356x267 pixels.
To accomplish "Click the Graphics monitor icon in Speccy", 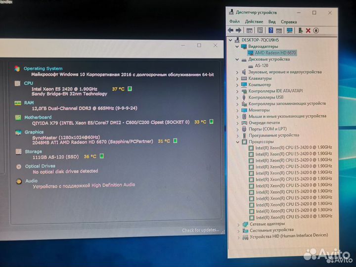I will (x=18, y=133).
